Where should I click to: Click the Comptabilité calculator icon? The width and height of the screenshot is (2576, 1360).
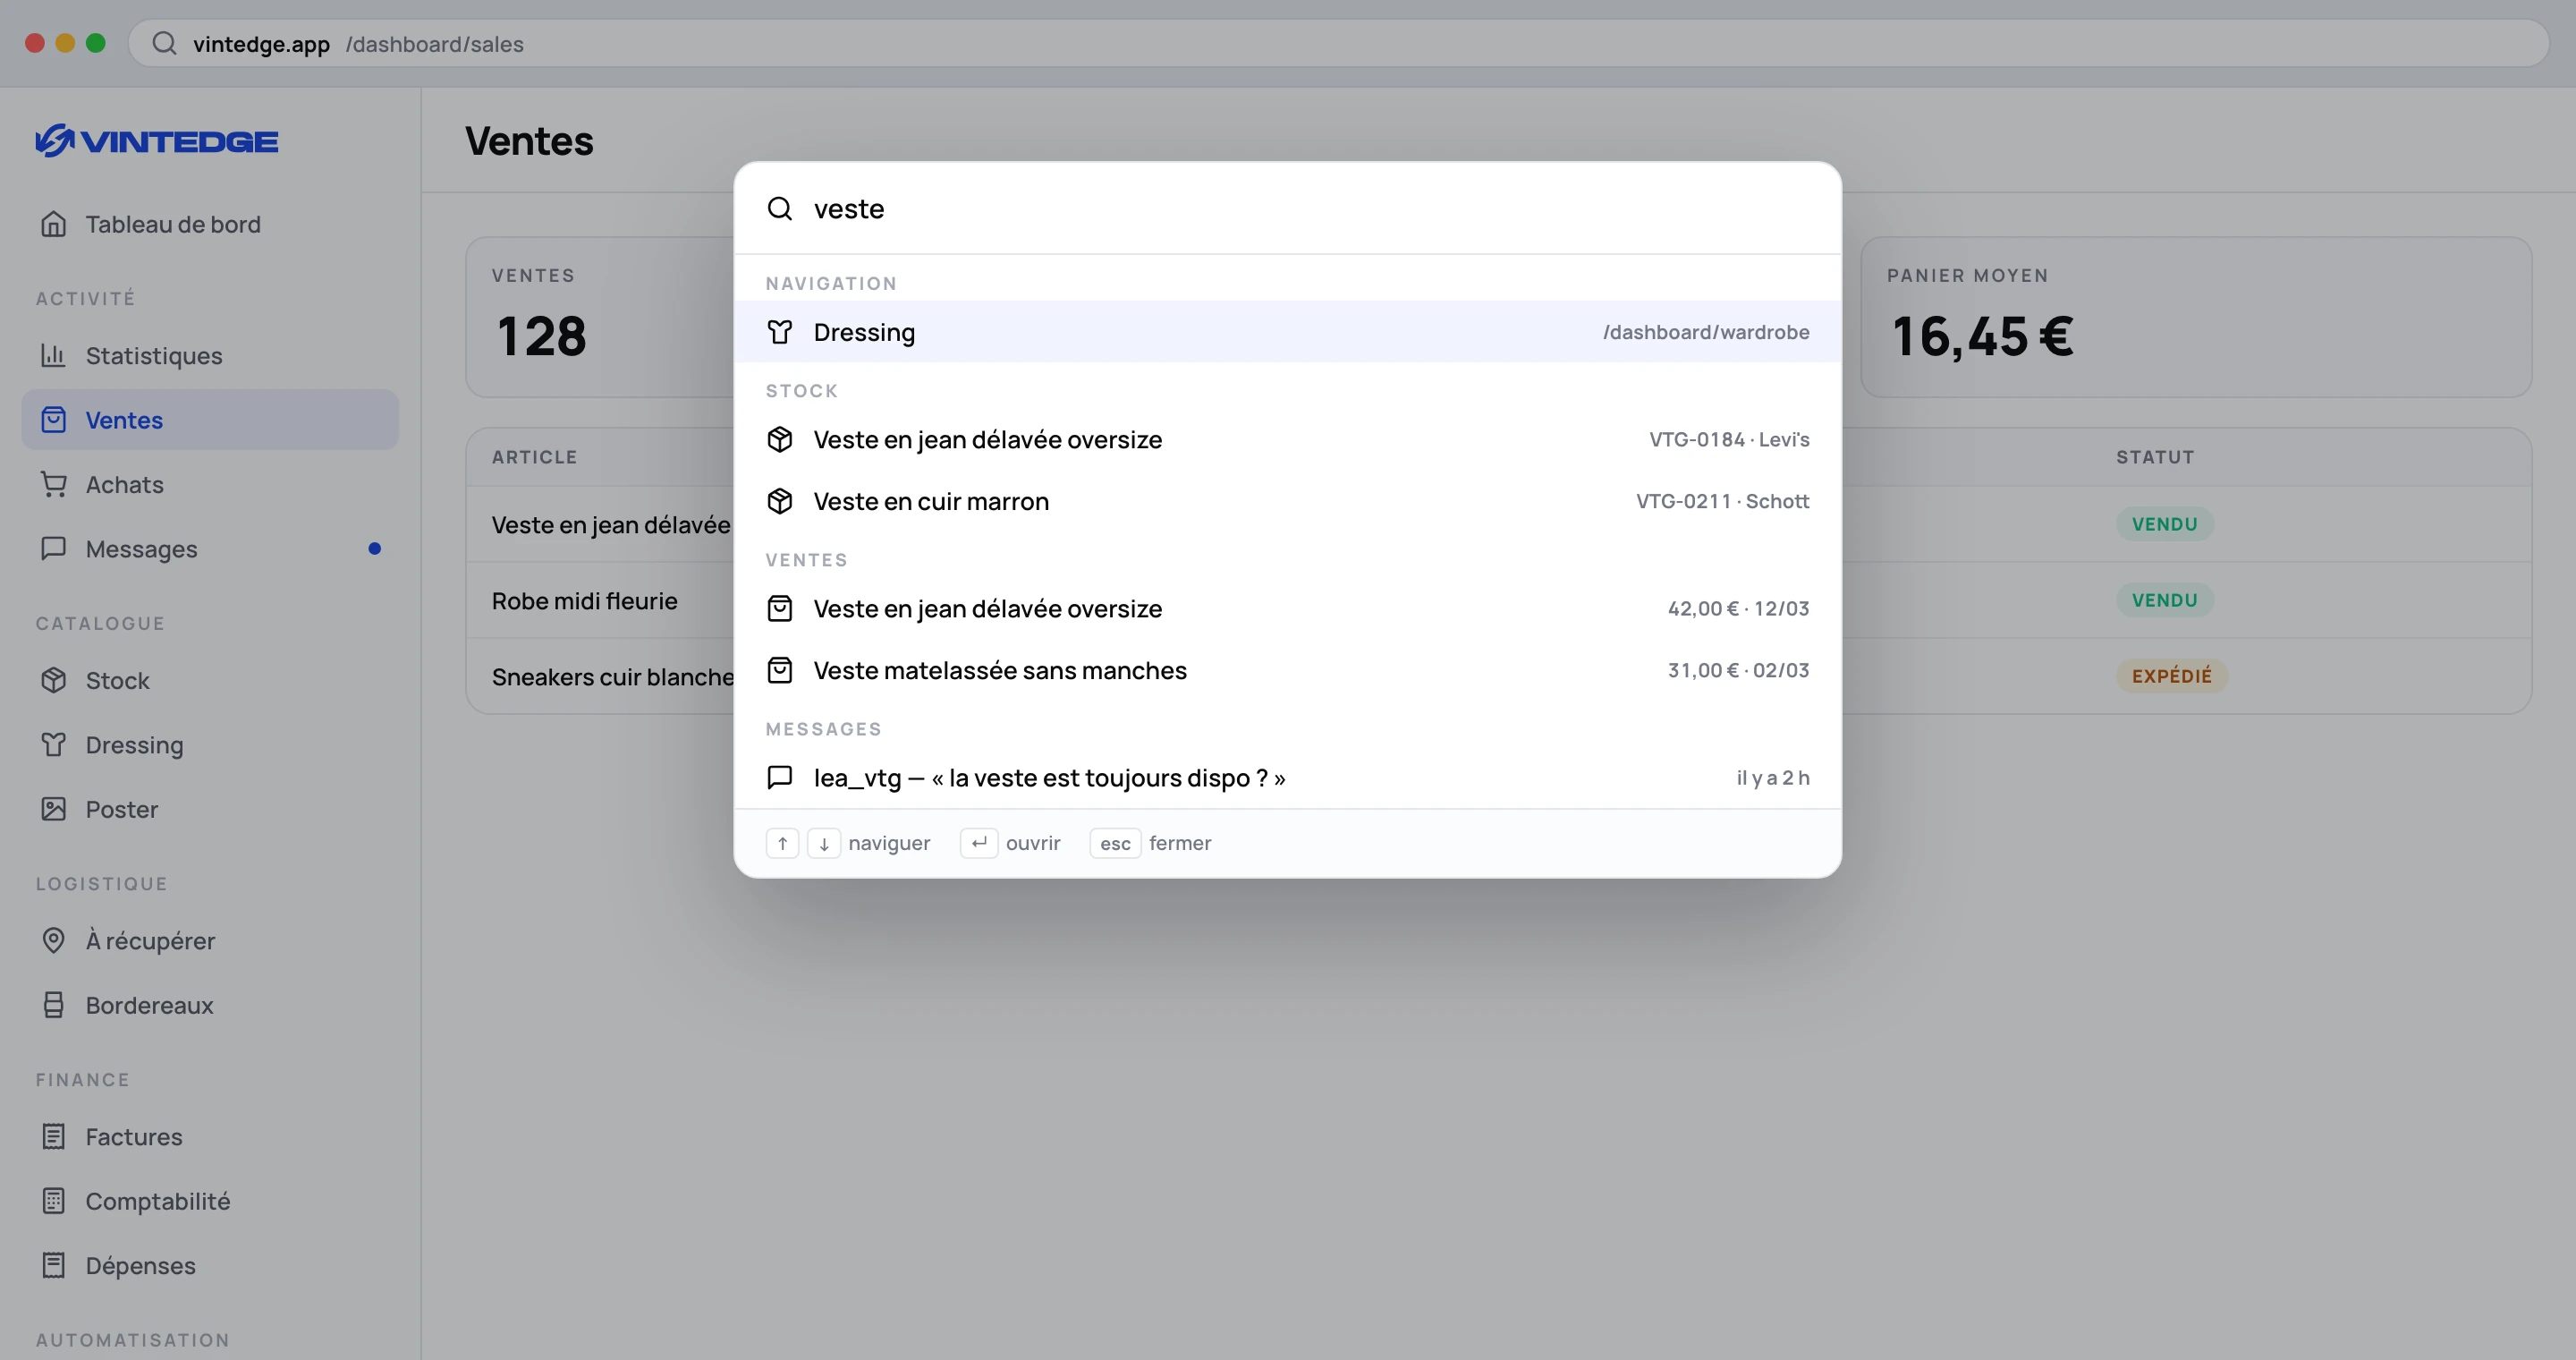click(54, 1201)
